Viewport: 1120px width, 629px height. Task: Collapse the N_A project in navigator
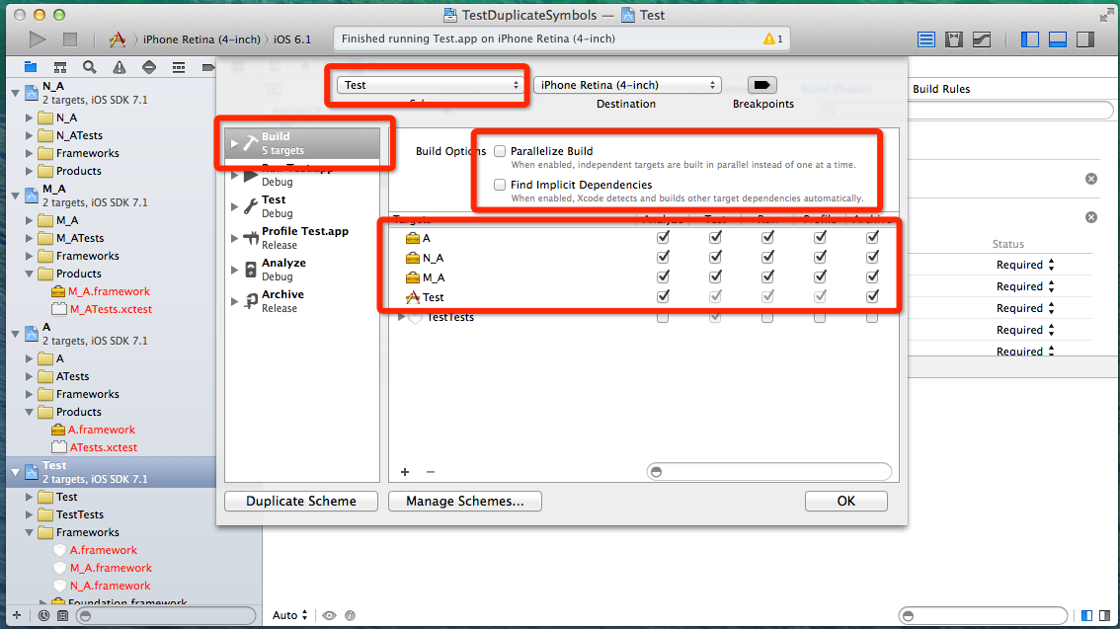[x=15, y=93]
